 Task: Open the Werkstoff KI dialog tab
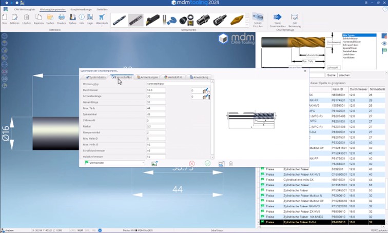173,77
